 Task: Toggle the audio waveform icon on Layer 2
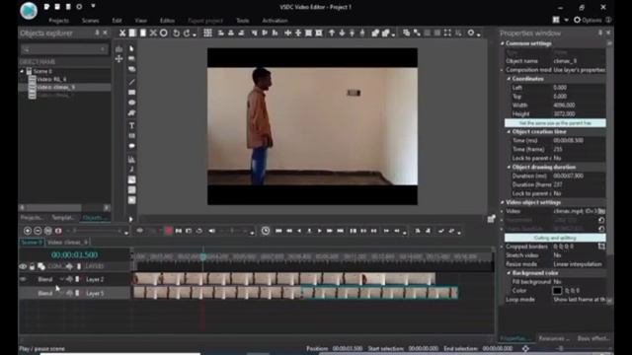[x=69, y=279]
